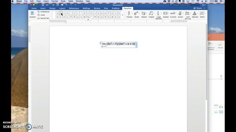Switch to the Design tab
This screenshot has height=132, width=236.
pos(52,8)
